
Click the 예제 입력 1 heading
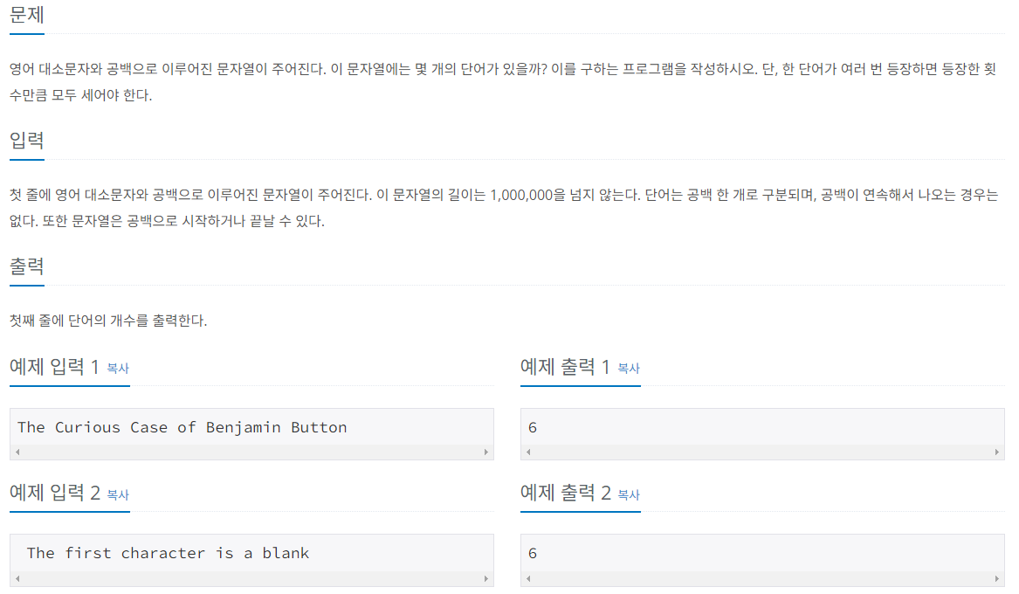click(x=55, y=367)
